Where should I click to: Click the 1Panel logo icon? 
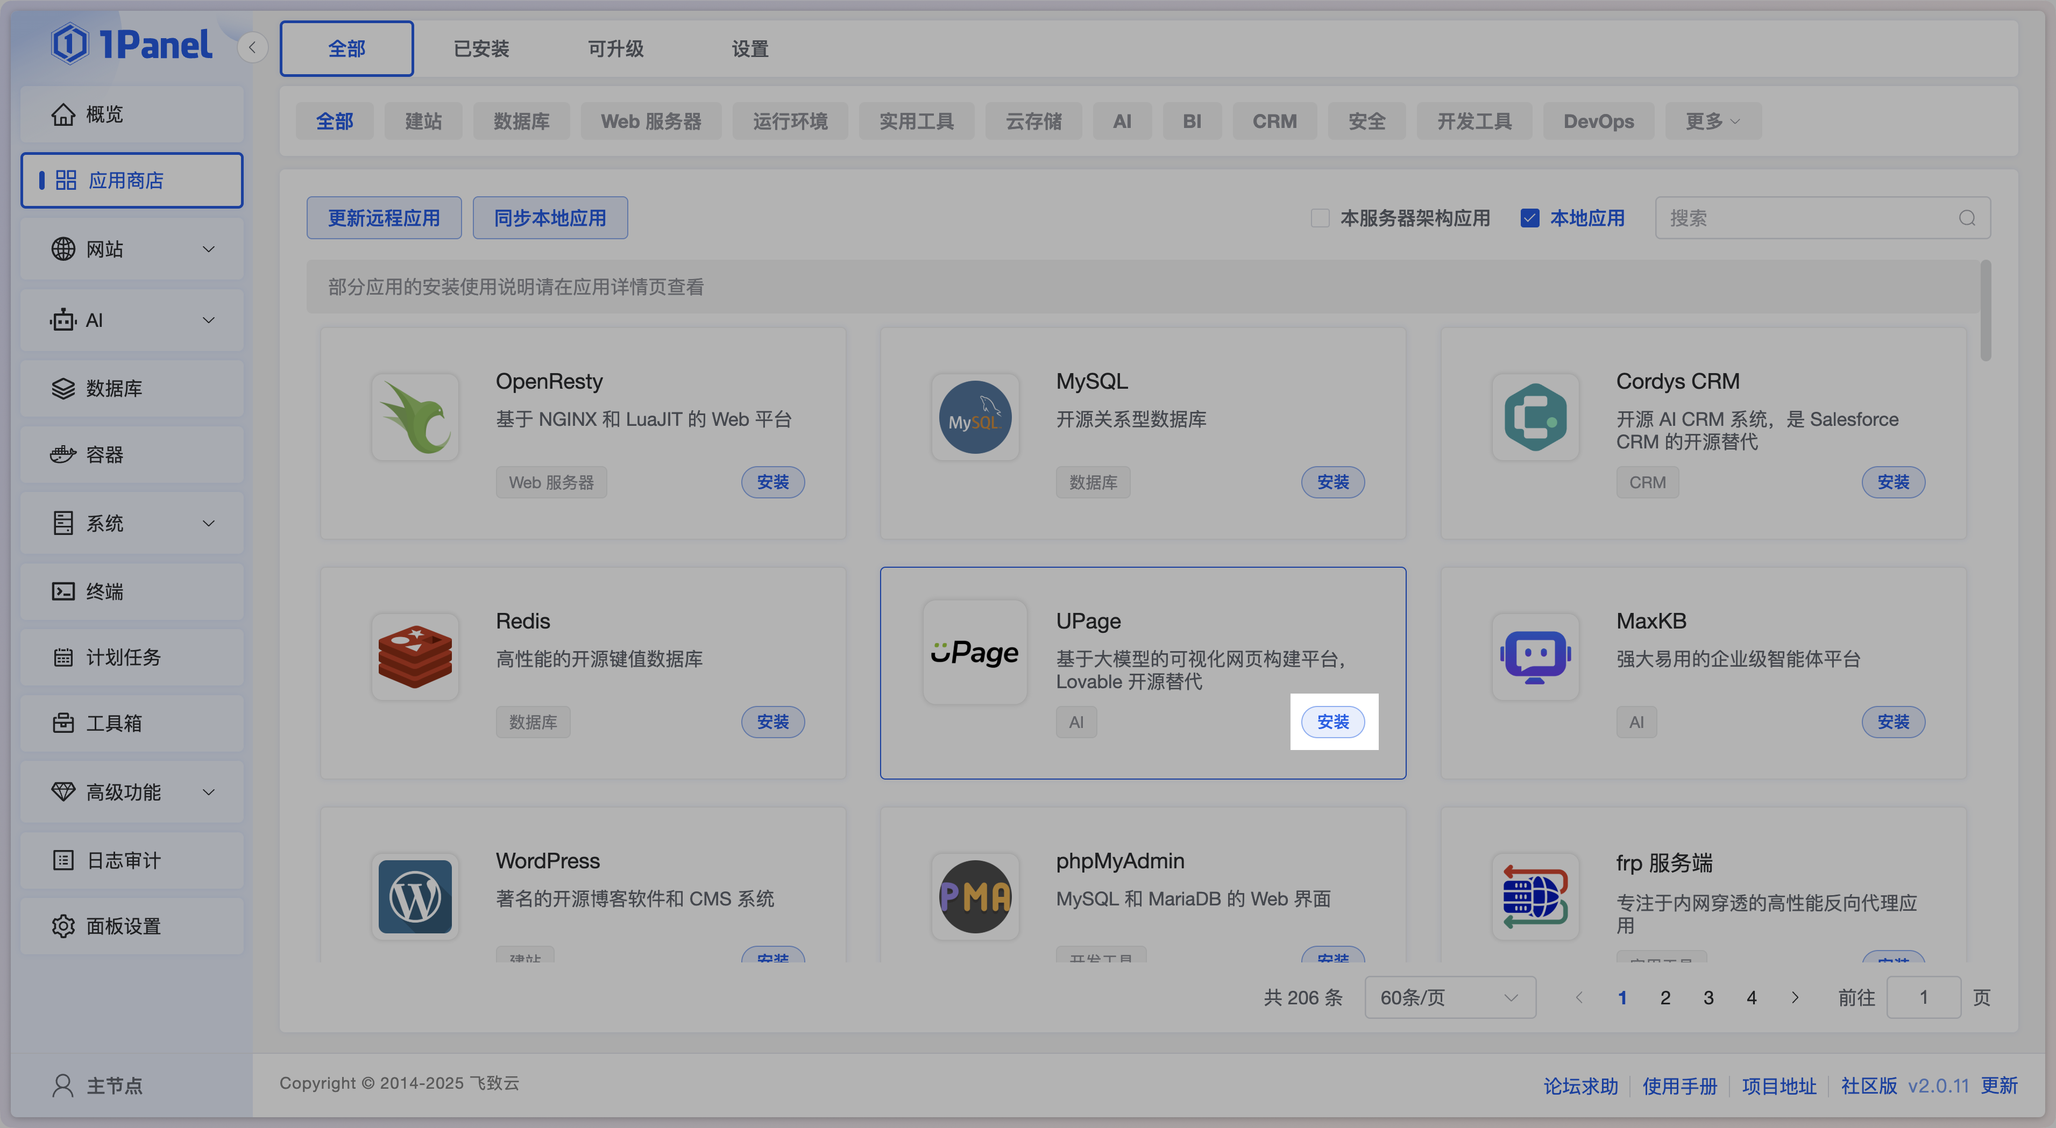69,44
